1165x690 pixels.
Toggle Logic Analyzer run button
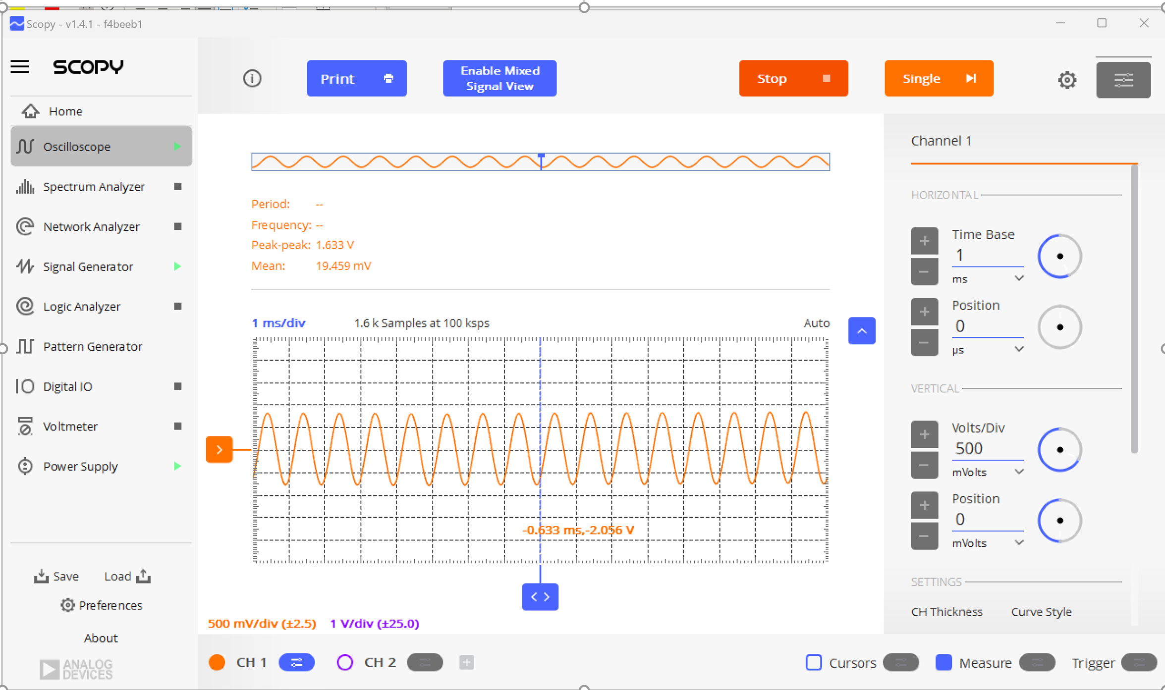click(178, 306)
